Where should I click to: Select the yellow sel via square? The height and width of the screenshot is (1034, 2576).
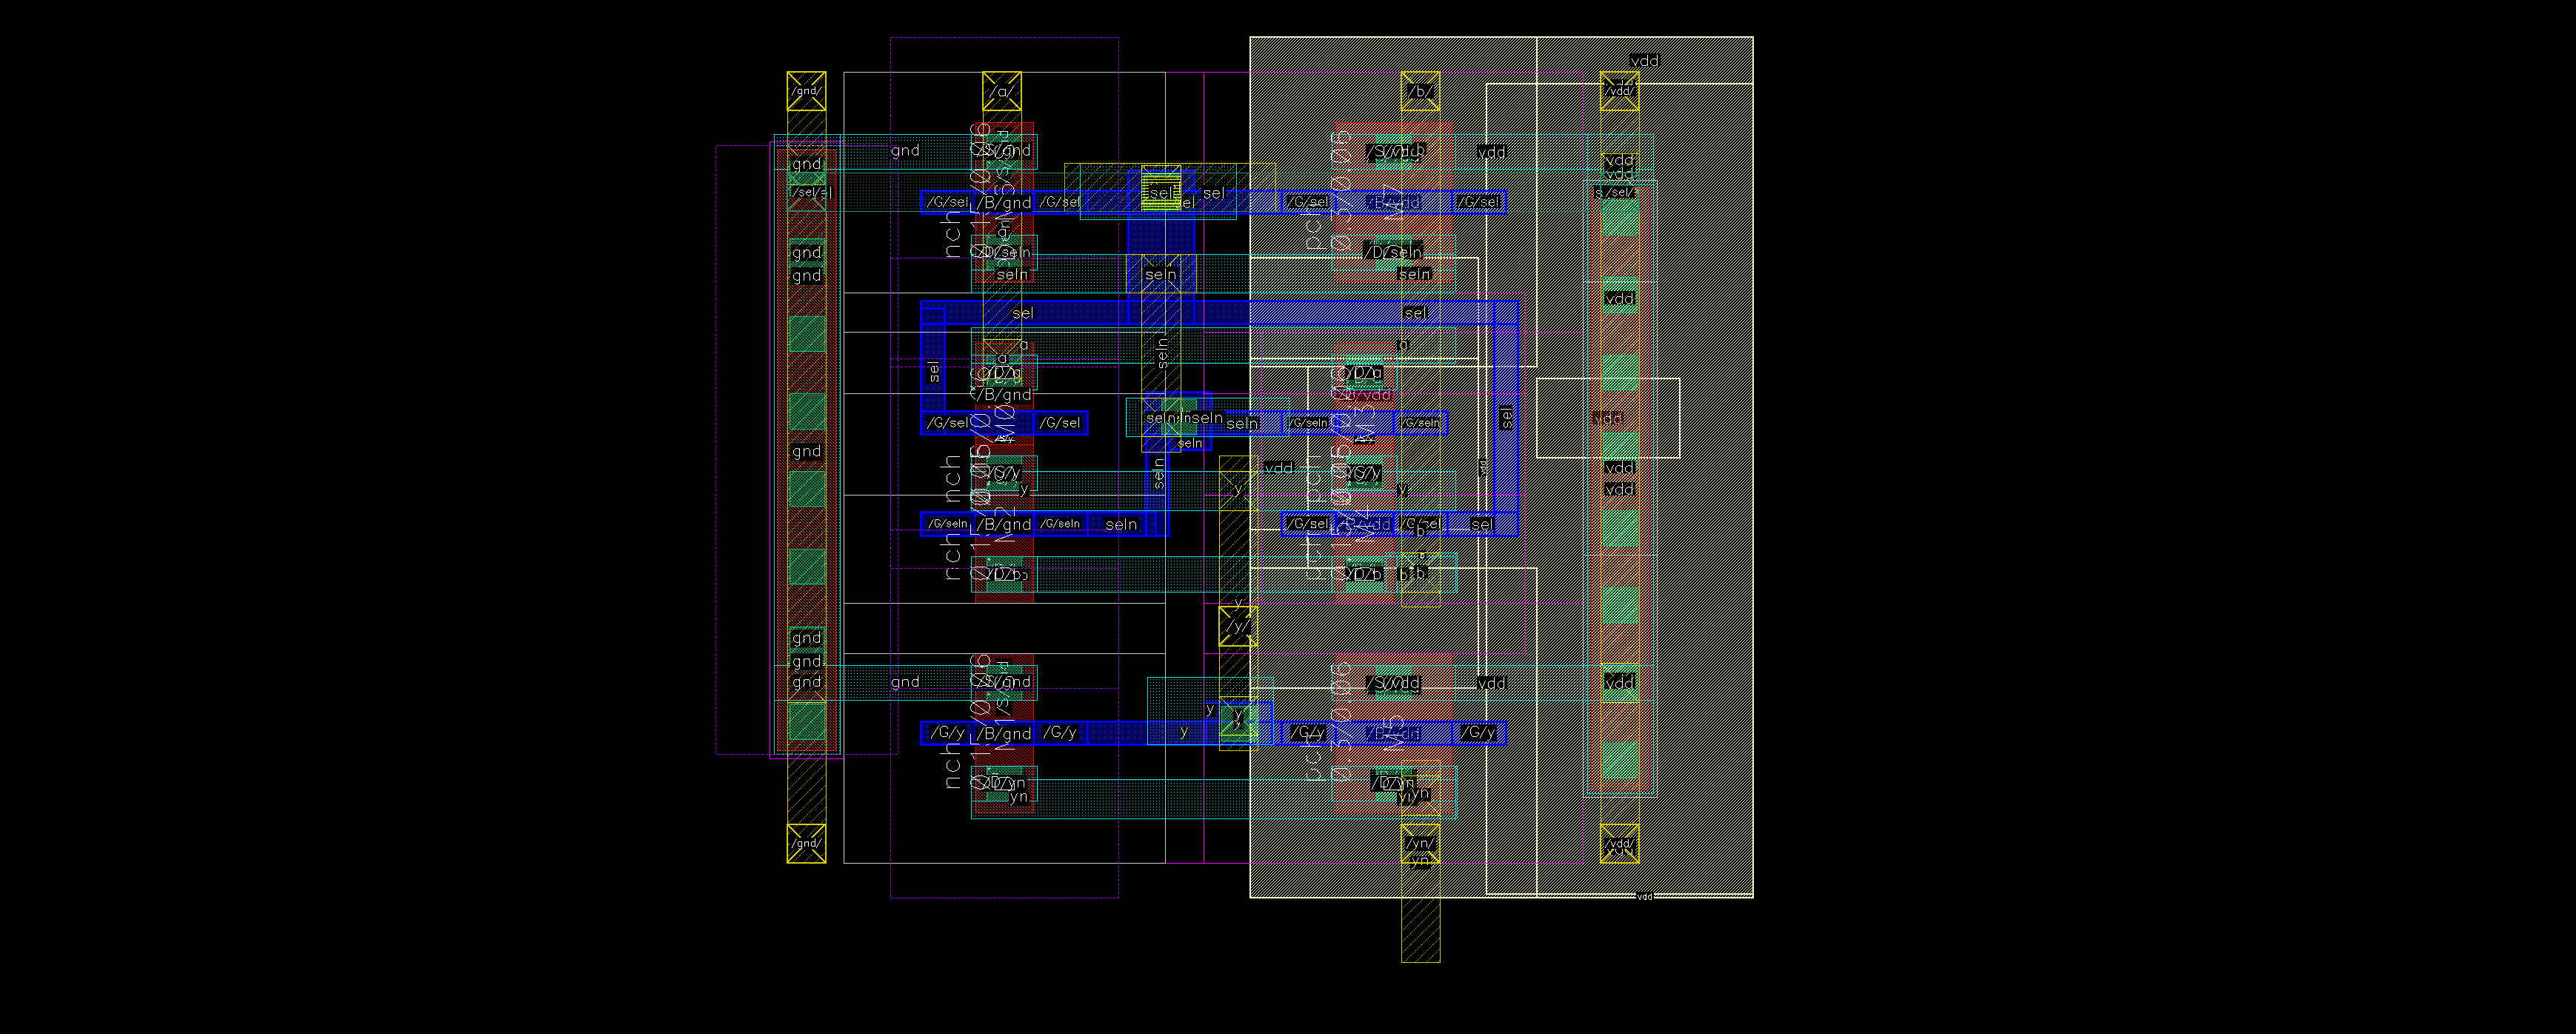point(1161,189)
